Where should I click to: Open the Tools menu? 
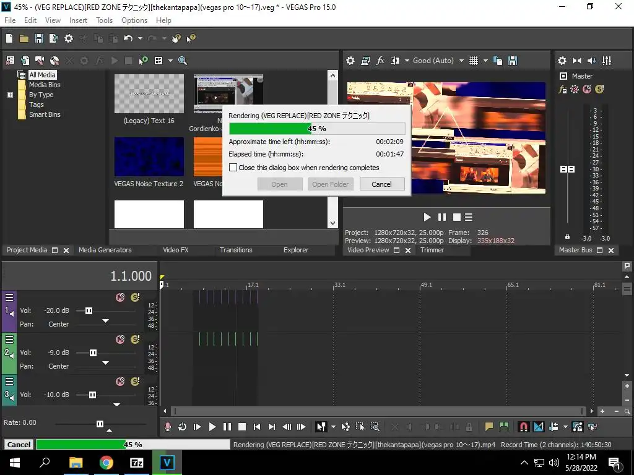pos(104,20)
